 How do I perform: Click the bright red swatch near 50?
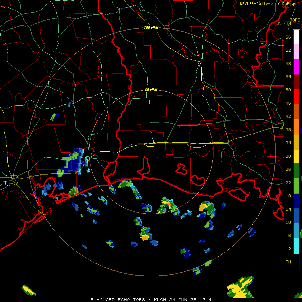(296, 97)
